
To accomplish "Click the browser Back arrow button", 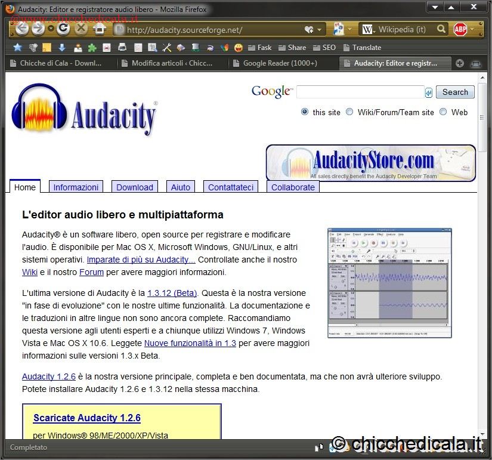I will click(x=21, y=29).
